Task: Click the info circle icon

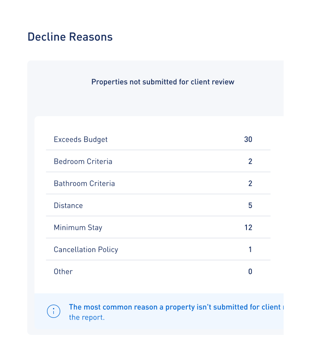Action: (x=53, y=311)
